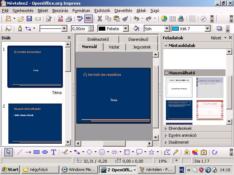234x175 pixels.
Task: Toggle the AutoSpellcheck button with red underline
Action: [x=88, y=19]
